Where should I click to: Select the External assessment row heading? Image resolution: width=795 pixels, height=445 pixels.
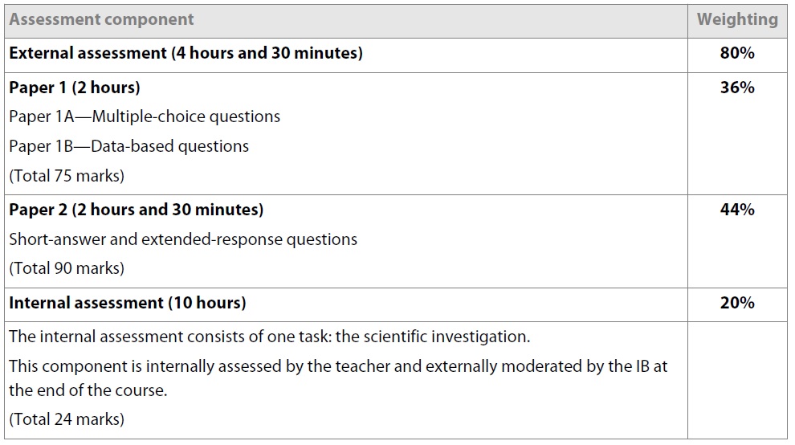[x=185, y=53]
